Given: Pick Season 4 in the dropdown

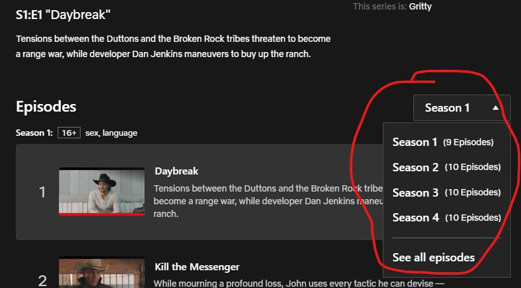Looking at the screenshot, I should click(447, 218).
